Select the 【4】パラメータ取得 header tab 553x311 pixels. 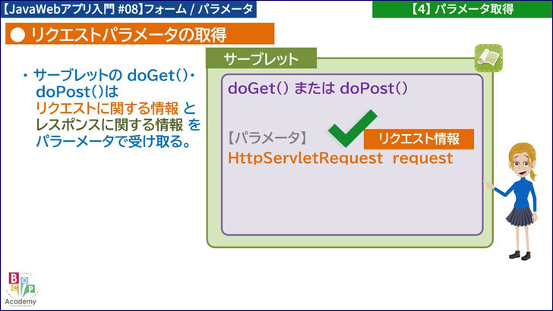click(460, 9)
